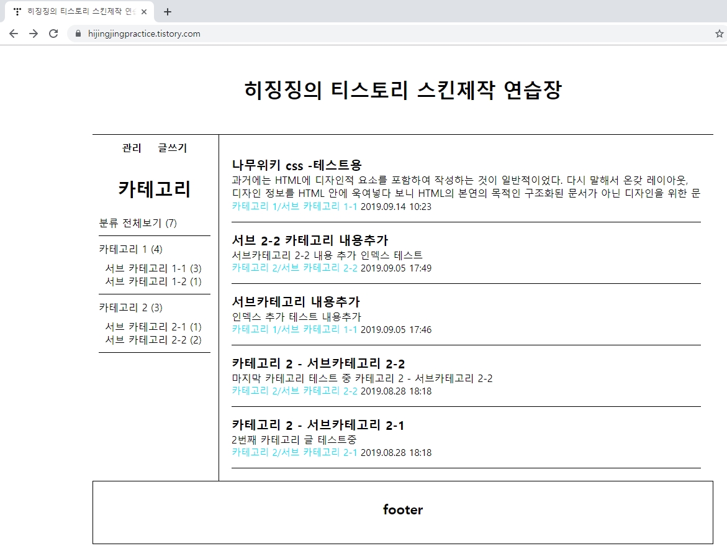Click category link dated 2019.09.05 17:46
Screen dimensions: 727x551
pyautogui.click(x=294, y=330)
